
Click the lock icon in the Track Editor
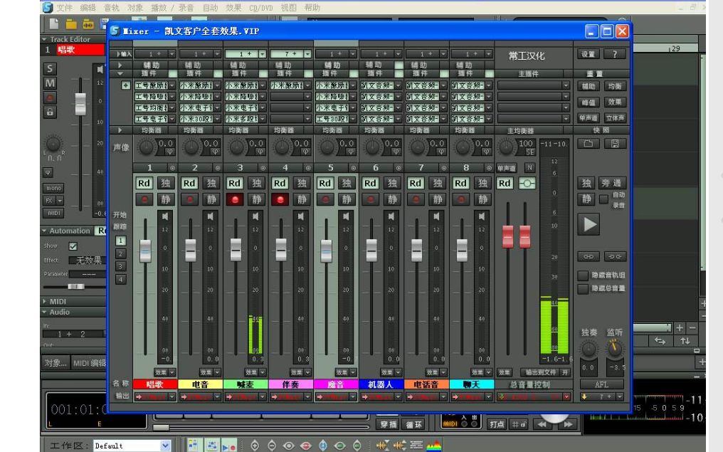[x=50, y=112]
